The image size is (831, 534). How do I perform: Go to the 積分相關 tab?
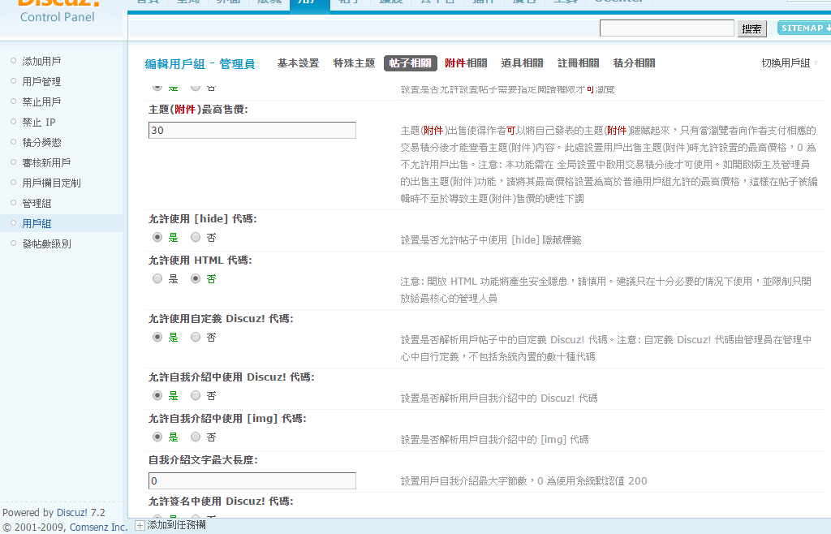click(634, 63)
